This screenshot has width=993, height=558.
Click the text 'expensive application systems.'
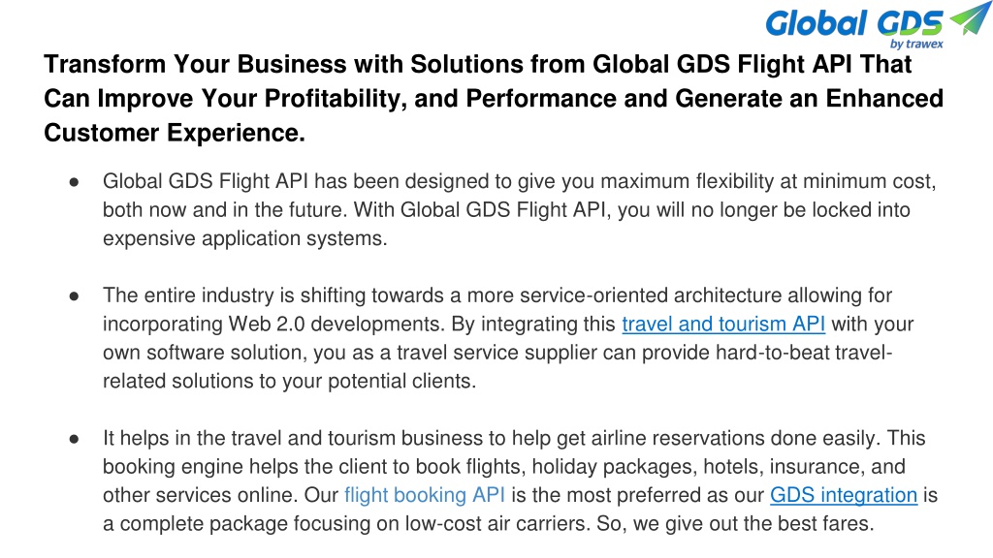click(x=244, y=238)
